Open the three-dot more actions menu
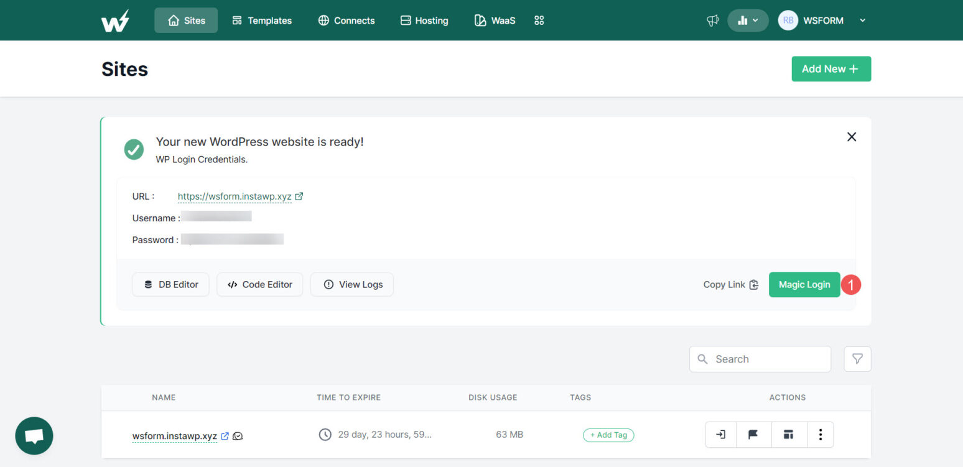The width and height of the screenshot is (963, 467). (x=821, y=435)
